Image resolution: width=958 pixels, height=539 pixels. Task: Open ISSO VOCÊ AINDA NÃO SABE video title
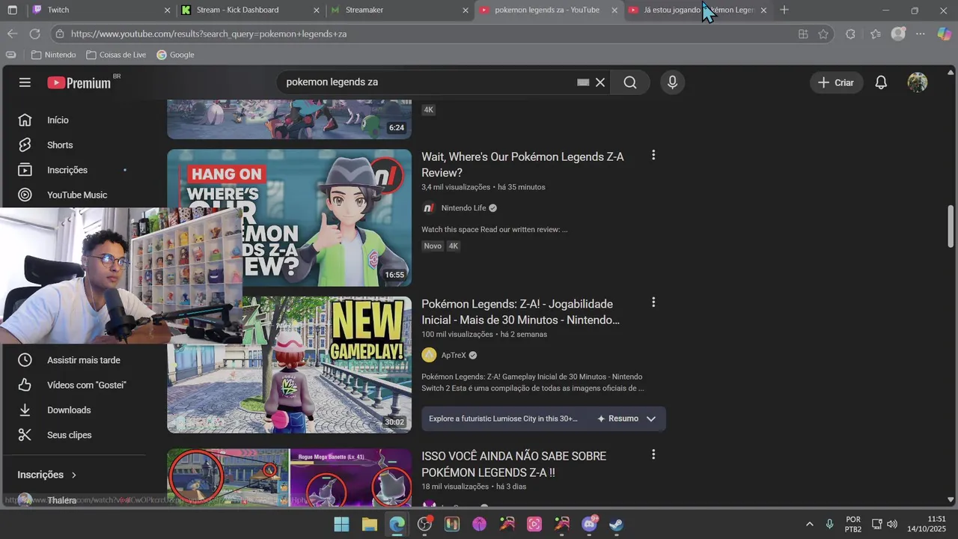click(513, 464)
